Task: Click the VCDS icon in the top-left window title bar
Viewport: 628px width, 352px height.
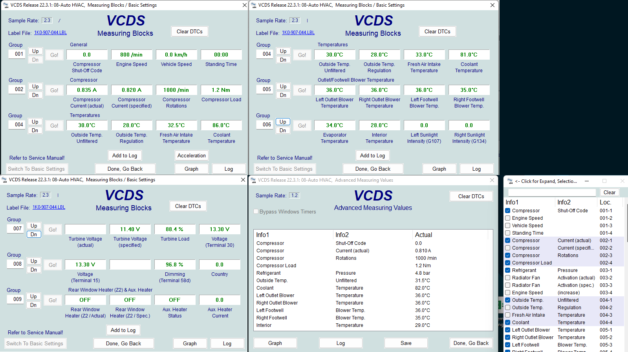Action: [x=5, y=5]
